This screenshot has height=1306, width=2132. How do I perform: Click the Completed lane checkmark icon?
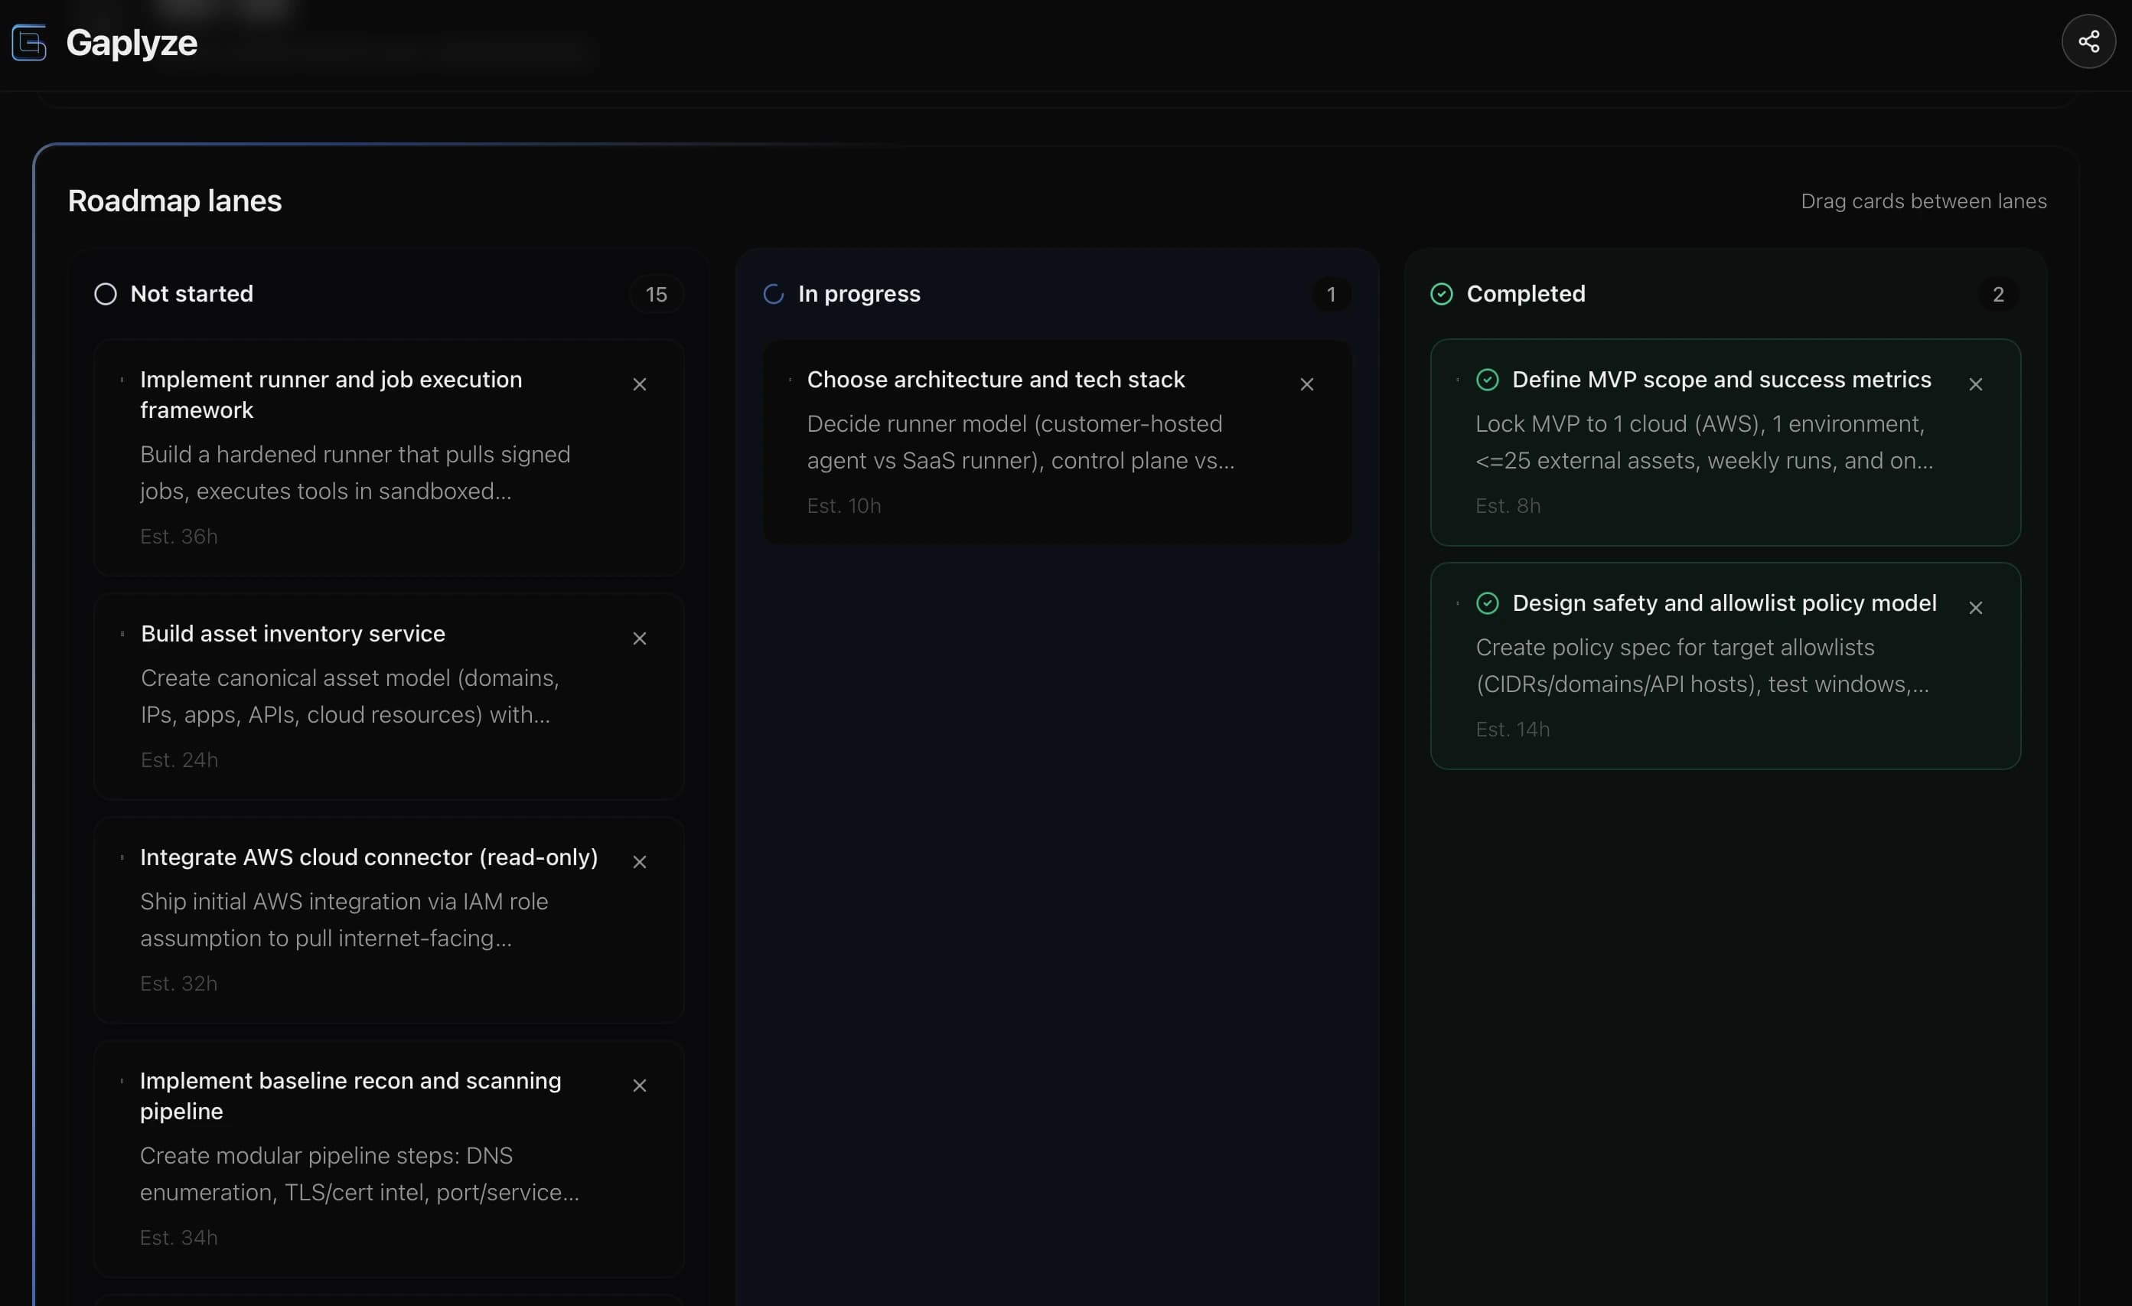pyautogui.click(x=1442, y=293)
